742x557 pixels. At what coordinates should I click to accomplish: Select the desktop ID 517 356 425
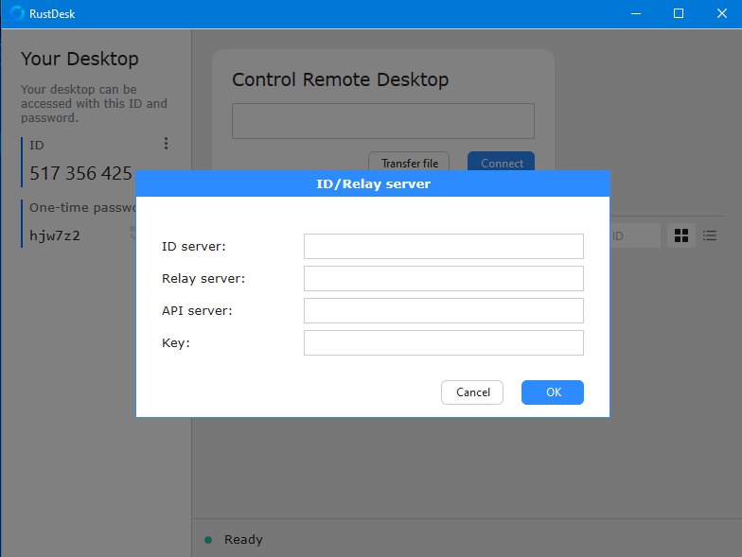click(81, 174)
